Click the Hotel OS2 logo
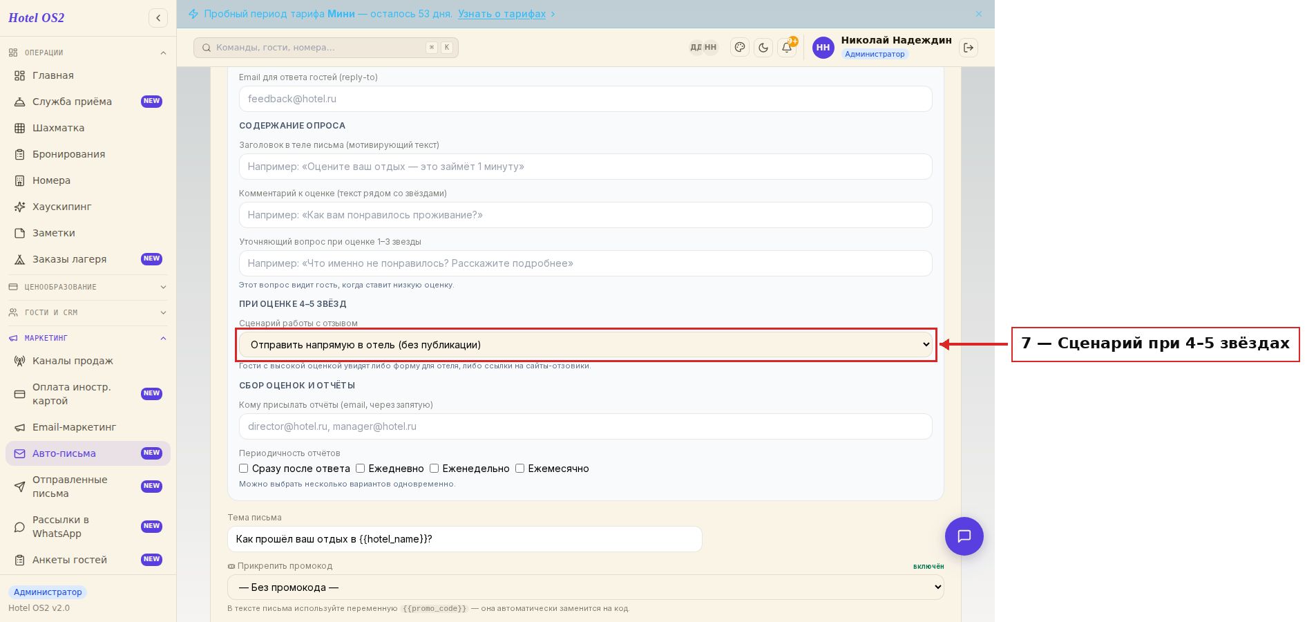 pyautogui.click(x=37, y=18)
